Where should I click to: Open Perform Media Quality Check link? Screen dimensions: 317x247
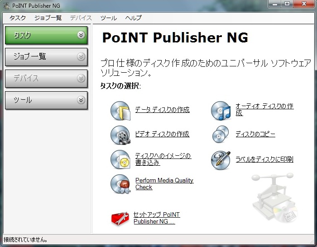164,183
